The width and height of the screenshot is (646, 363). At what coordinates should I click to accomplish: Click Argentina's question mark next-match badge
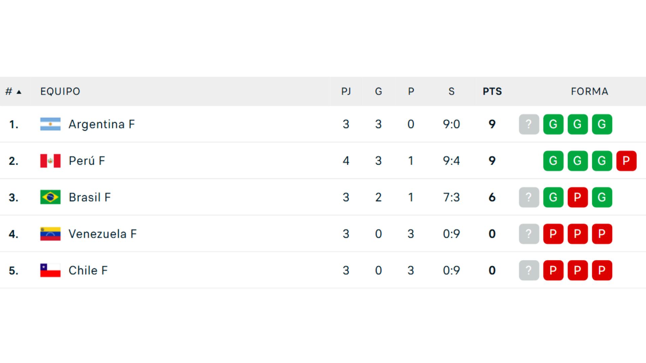pyautogui.click(x=529, y=124)
